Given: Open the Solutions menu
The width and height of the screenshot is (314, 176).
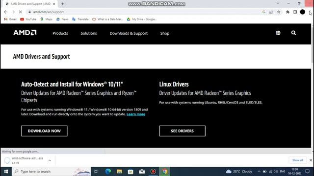Looking at the screenshot, I should (89, 33).
